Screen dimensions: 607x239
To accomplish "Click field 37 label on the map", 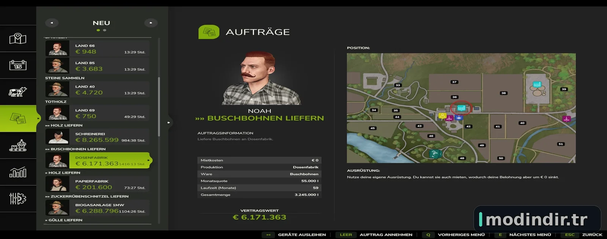I will [x=454, y=82].
